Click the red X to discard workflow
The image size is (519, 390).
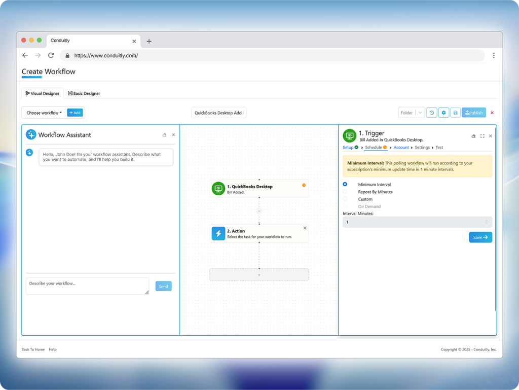492,113
